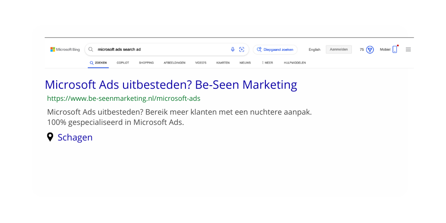
Task: Open the Schagen location link
Action: (75, 137)
